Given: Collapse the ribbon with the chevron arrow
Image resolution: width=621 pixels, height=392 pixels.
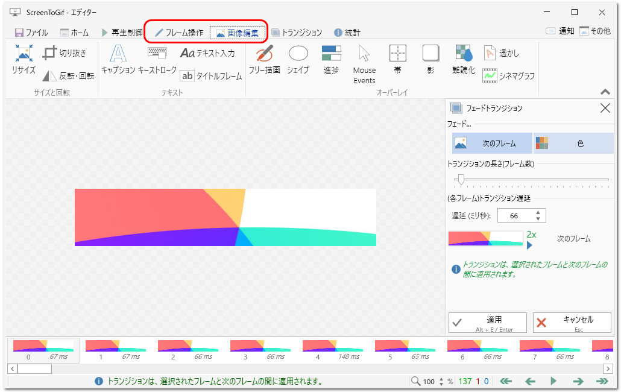Looking at the screenshot, I should pyautogui.click(x=605, y=92).
